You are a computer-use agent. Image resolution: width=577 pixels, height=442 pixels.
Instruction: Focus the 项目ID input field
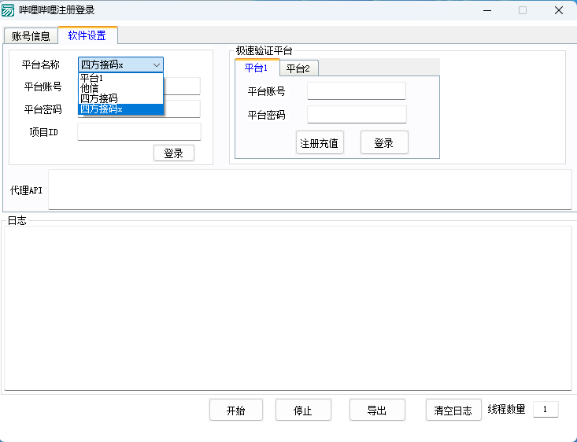(x=139, y=131)
